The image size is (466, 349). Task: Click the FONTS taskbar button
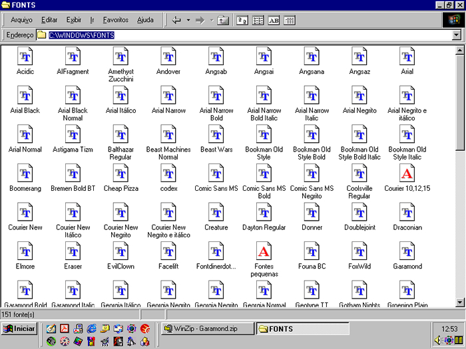pyautogui.click(x=302, y=329)
